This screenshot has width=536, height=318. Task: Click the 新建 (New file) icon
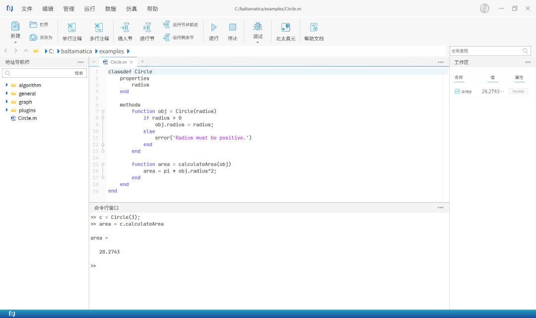point(15,27)
